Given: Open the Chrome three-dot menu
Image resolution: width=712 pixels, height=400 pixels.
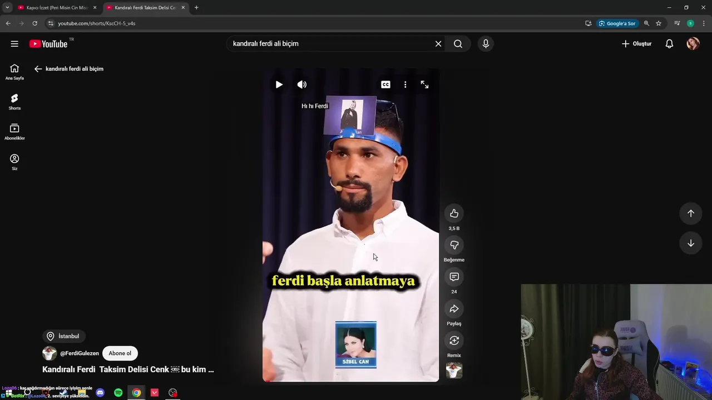Looking at the screenshot, I should 704,23.
